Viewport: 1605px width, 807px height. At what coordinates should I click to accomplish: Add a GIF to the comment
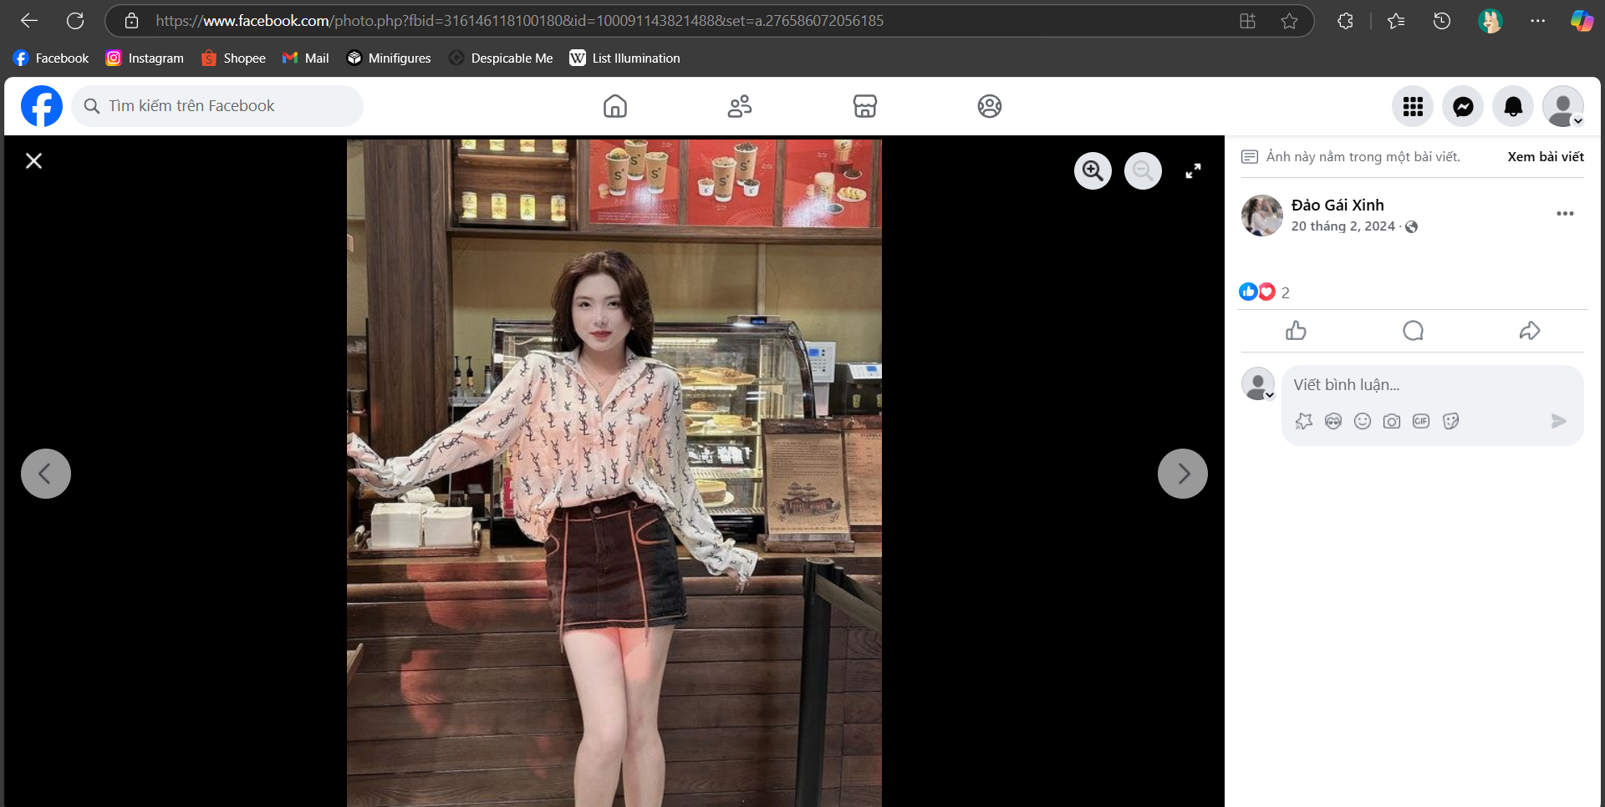point(1421,421)
